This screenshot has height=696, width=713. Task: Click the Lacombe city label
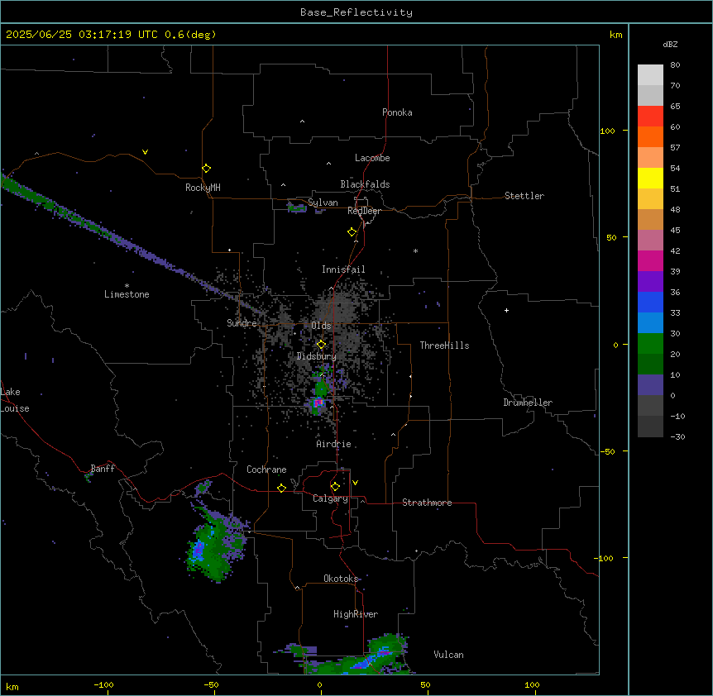(x=372, y=158)
